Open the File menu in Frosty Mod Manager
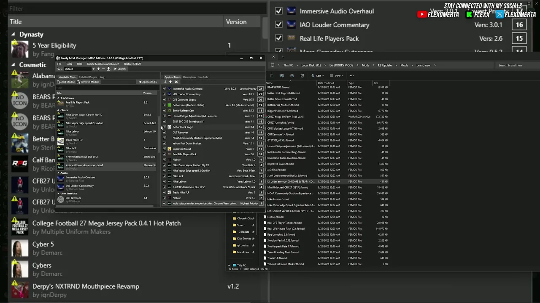 pyautogui.click(x=59, y=64)
